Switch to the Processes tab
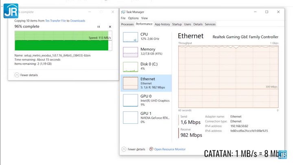Screen dimensions: 293x165 [127, 24]
